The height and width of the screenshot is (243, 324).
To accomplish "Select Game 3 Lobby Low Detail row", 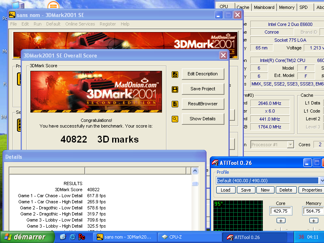I will pyautogui.click(x=66, y=220).
